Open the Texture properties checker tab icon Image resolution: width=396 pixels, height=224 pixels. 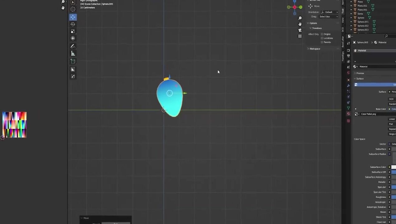[348, 121]
